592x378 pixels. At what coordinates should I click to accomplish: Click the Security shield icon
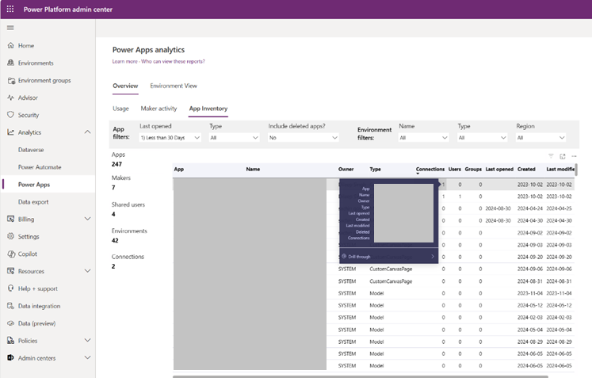coord(10,115)
